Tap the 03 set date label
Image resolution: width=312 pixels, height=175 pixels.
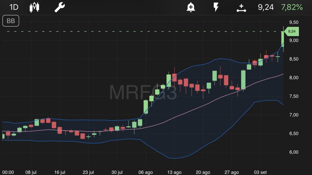260,172
